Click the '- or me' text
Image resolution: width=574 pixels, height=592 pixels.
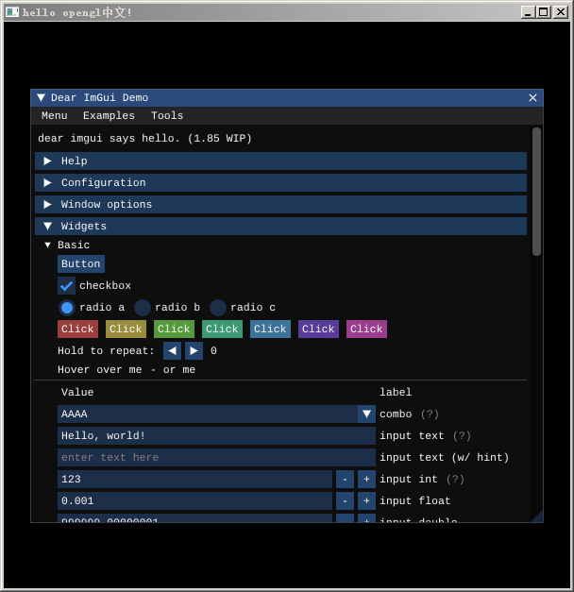174,369
